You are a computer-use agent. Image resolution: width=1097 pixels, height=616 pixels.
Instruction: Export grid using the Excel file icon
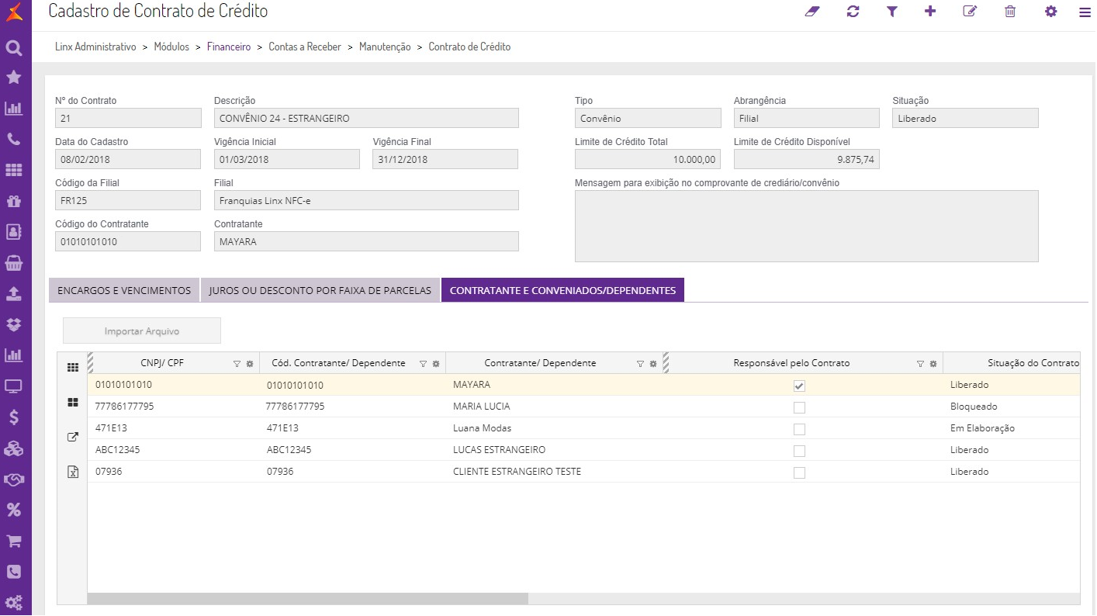click(x=73, y=472)
